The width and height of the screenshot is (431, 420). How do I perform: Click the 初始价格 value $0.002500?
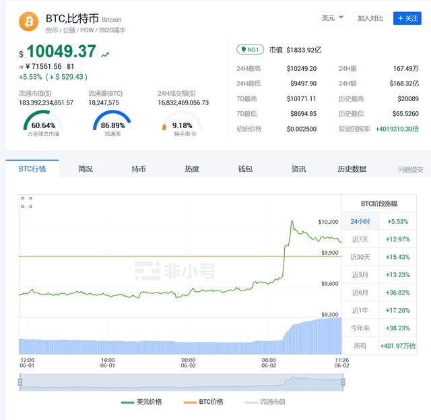click(302, 129)
